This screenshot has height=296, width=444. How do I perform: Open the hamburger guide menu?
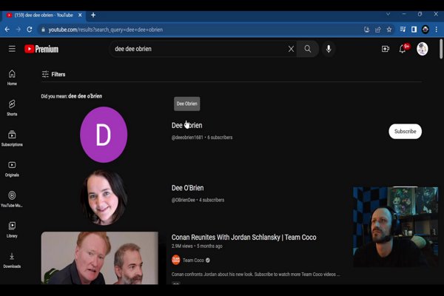click(x=12, y=49)
